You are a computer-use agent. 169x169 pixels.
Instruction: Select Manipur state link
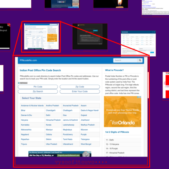pos(49,130)
